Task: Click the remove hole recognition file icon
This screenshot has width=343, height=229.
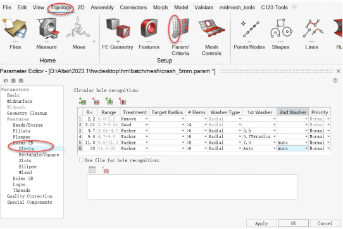Action: (x=106, y=170)
